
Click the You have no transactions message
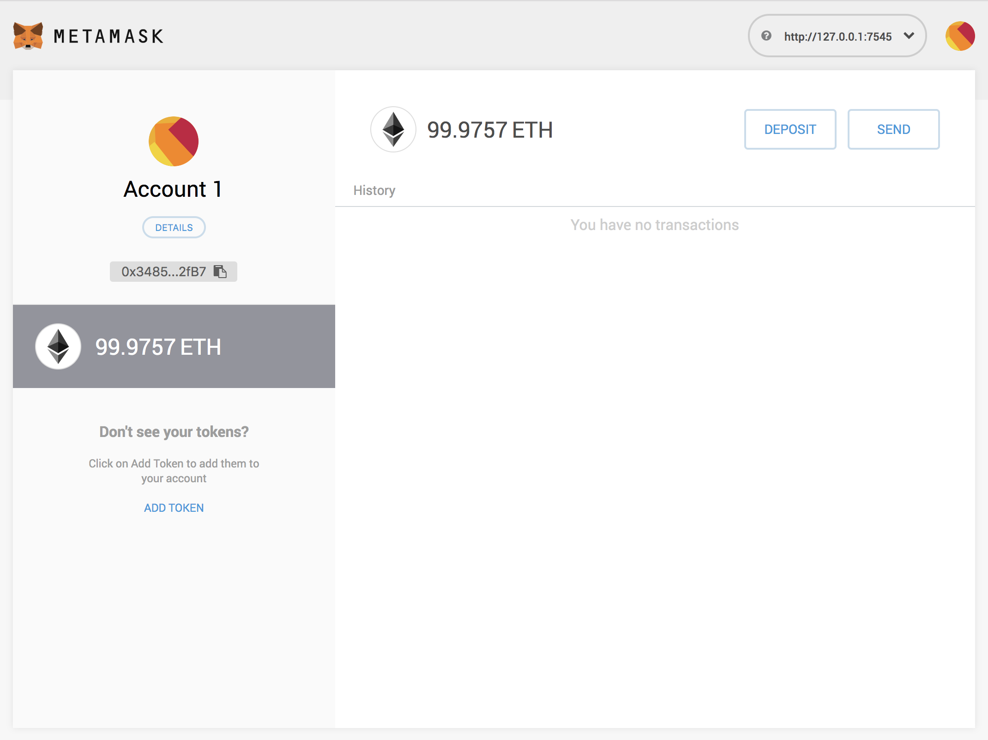point(654,225)
